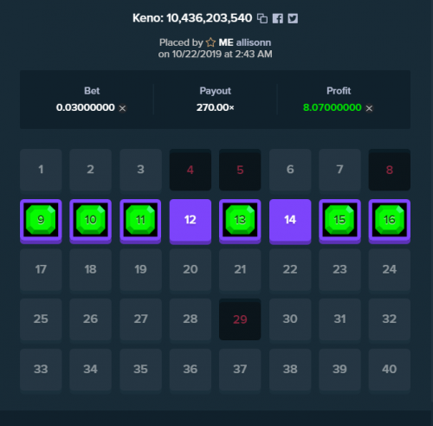The image size is (433, 426).
Task: Click dark red tile 4
Action: (x=191, y=170)
